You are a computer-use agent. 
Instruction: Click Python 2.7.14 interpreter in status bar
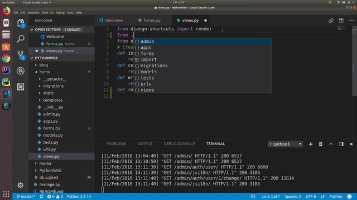pyautogui.click(x=79, y=196)
